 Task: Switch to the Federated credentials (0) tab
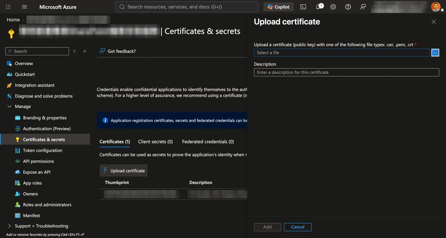click(x=208, y=142)
